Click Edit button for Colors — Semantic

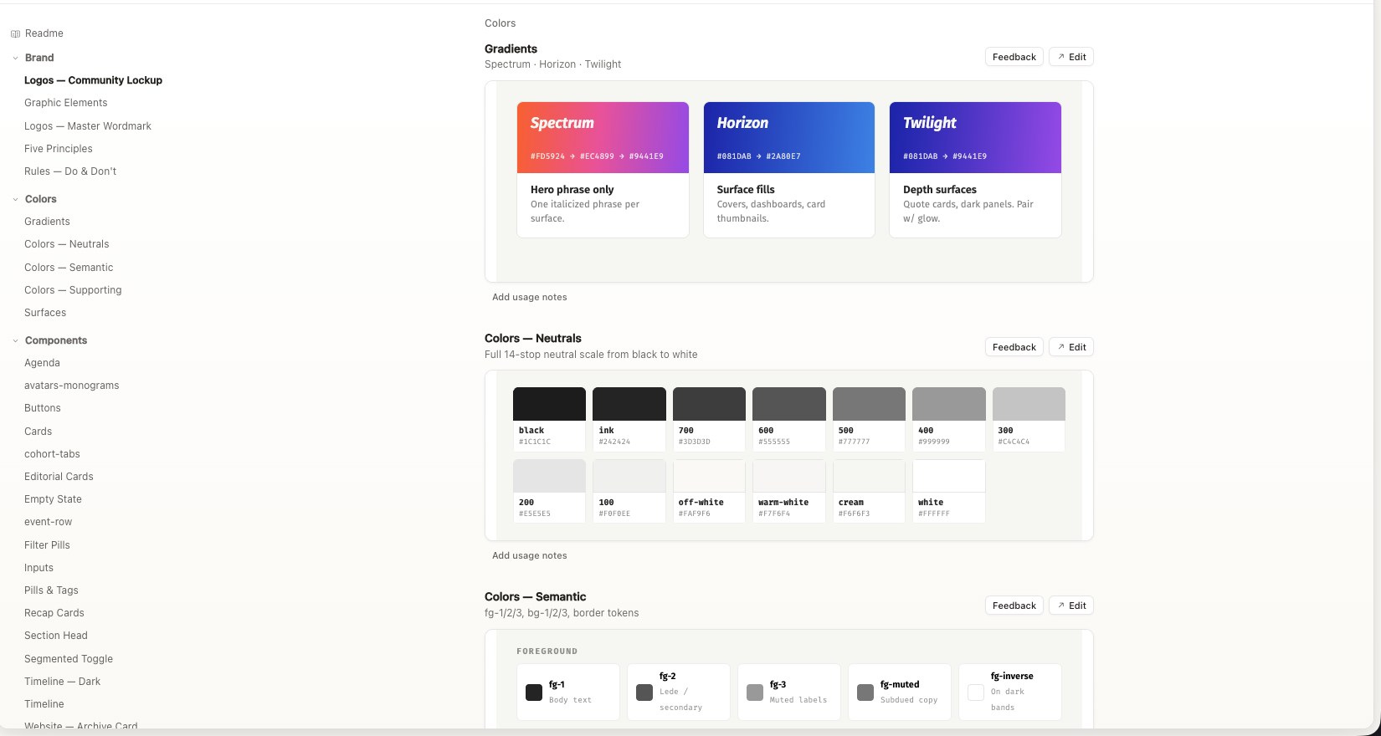point(1071,606)
